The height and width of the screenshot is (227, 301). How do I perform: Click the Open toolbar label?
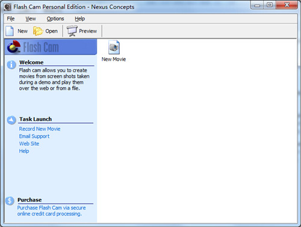tap(51, 31)
